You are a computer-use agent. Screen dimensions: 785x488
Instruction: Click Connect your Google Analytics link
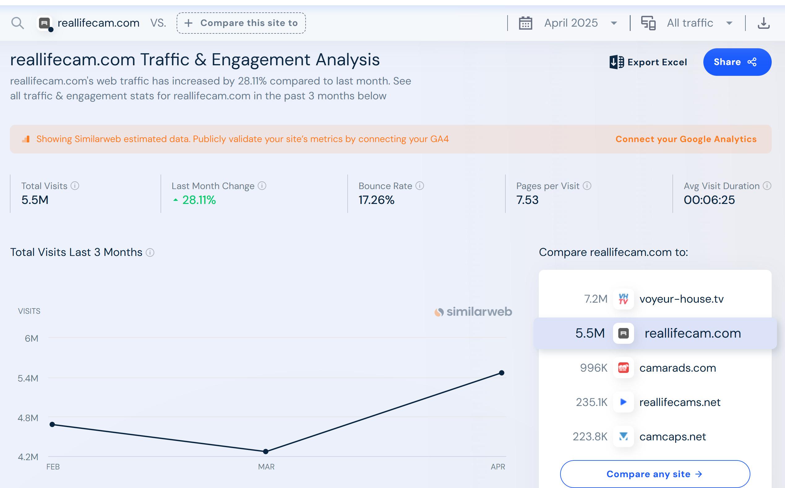686,139
